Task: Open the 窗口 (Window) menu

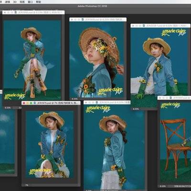Action: coord(30,2)
